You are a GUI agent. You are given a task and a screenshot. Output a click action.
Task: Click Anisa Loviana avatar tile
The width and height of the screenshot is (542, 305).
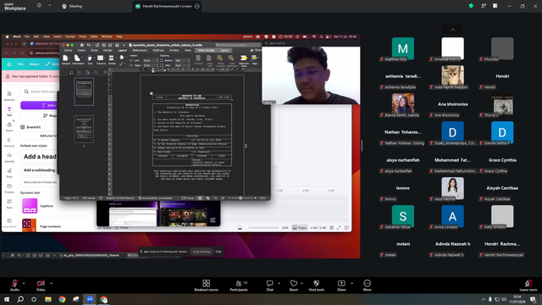tap(452, 216)
